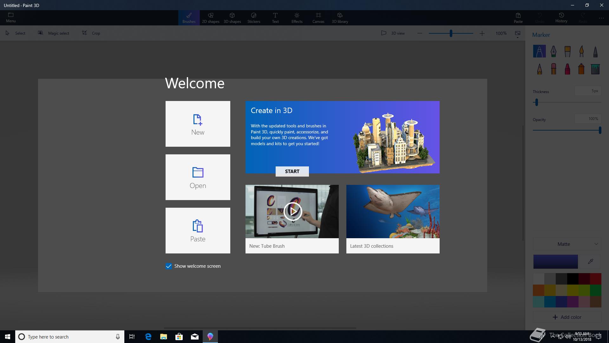
Task: Choose the Oil brush tool
Action: (x=567, y=51)
